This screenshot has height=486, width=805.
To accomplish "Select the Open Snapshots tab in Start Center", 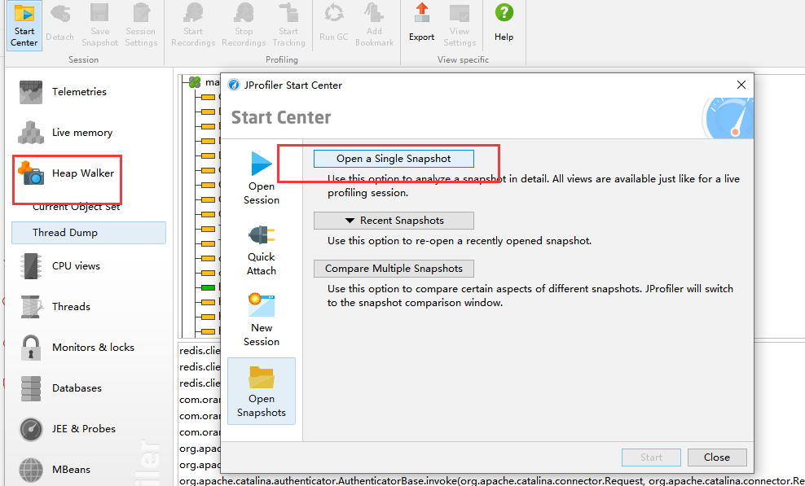I will [262, 391].
